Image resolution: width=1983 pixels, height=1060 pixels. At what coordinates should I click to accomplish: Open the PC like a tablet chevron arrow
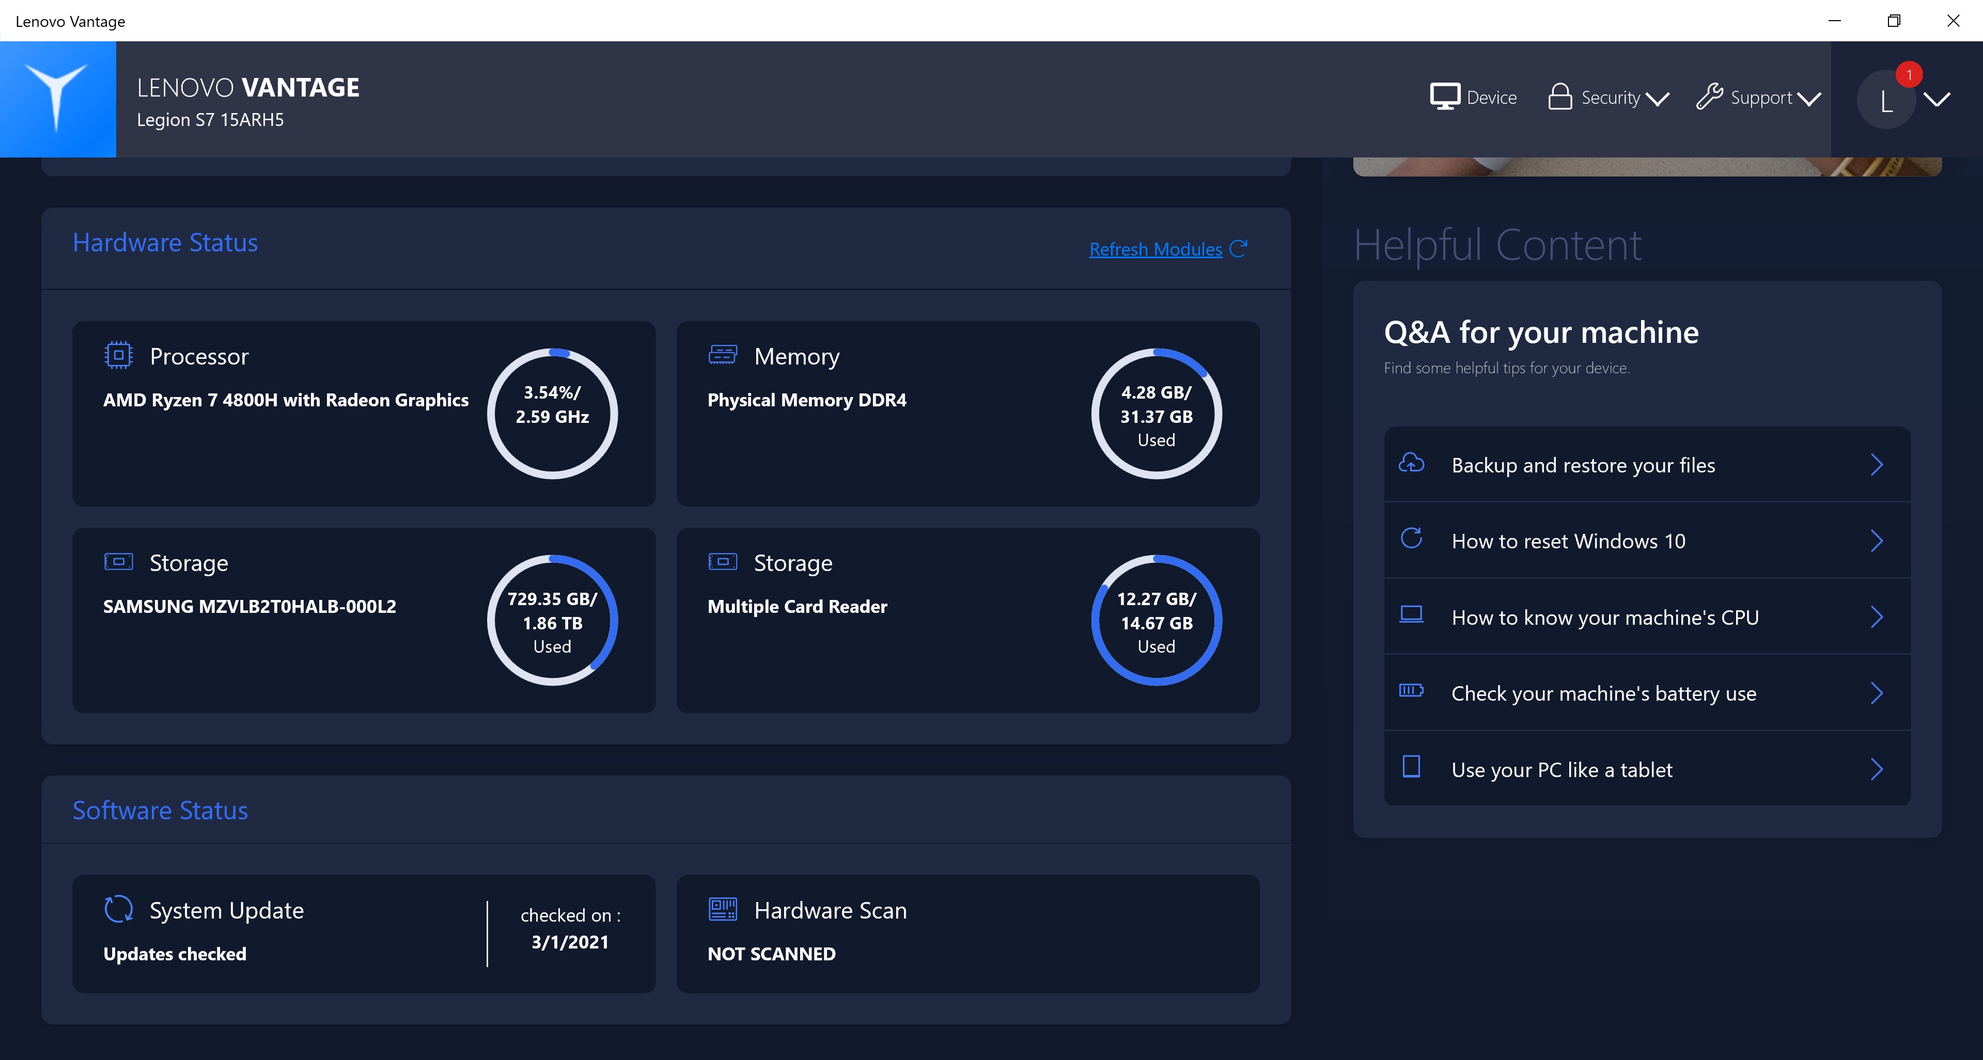click(1877, 769)
